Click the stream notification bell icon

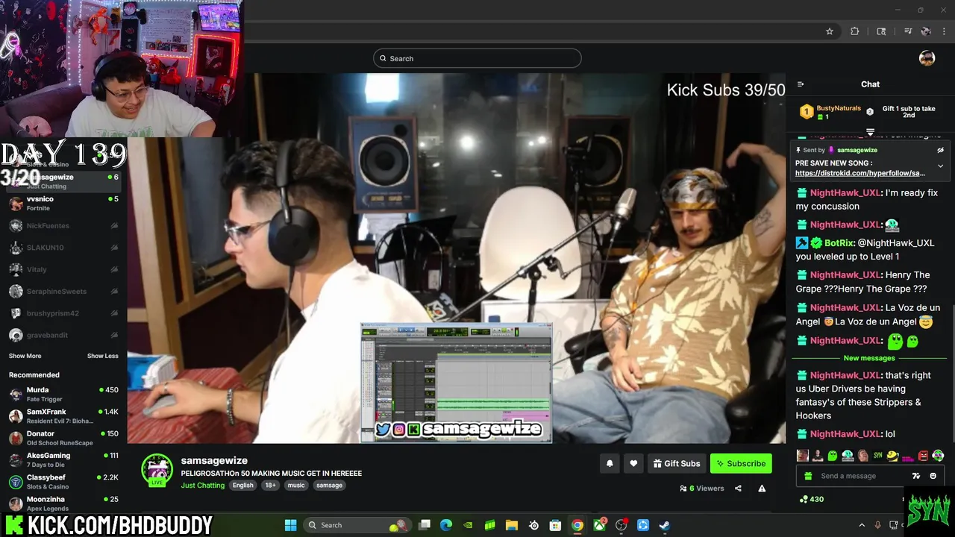click(x=610, y=463)
